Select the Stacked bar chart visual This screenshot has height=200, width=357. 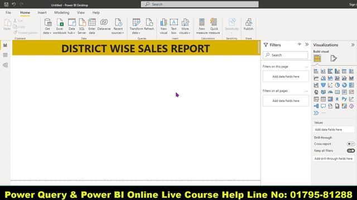click(x=316, y=71)
